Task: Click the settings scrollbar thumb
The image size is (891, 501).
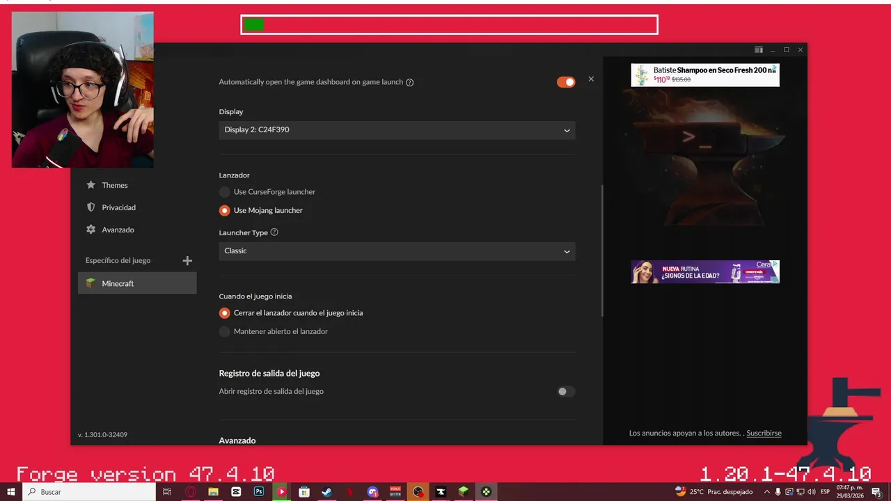Action: click(x=602, y=250)
